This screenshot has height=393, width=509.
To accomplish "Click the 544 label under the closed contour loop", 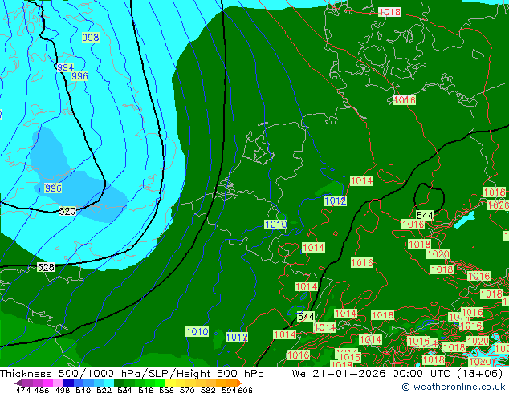I will pyautogui.click(x=425, y=215).
